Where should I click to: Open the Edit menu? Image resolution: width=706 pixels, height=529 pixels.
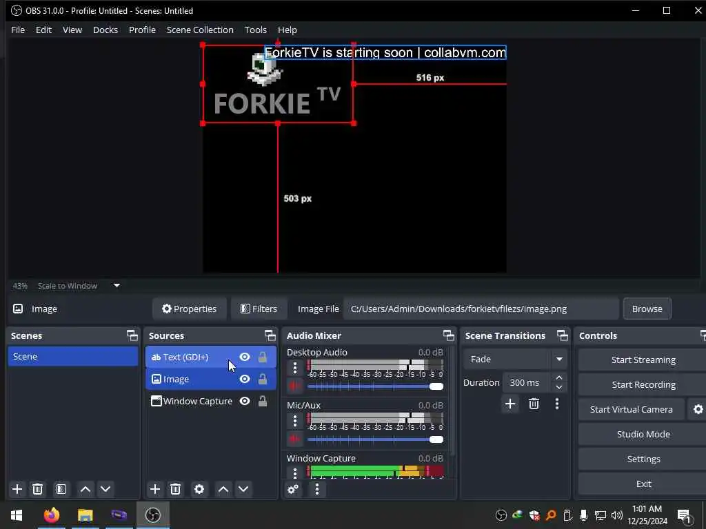pyautogui.click(x=43, y=30)
